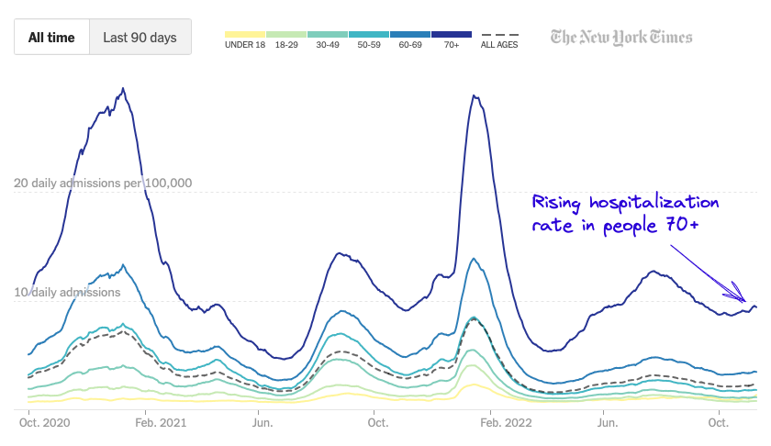Click the 10 daily admissions gridline label
The height and width of the screenshot is (446, 771).
click(x=67, y=293)
